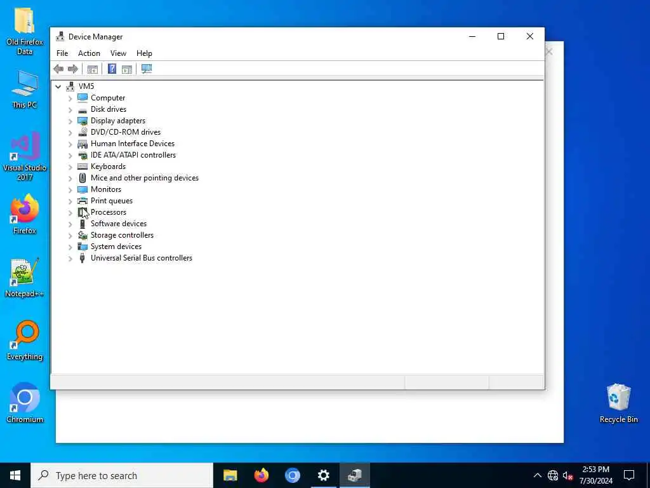Click the Forward arrow toolbar icon
Screen dimensions: 650x488
point(73,69)
